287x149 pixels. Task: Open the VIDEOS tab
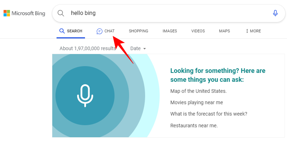(x=198, y=31)
